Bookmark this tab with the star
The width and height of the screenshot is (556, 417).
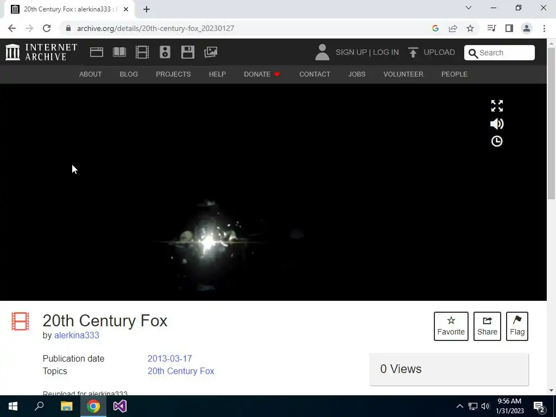pos(470,28)
